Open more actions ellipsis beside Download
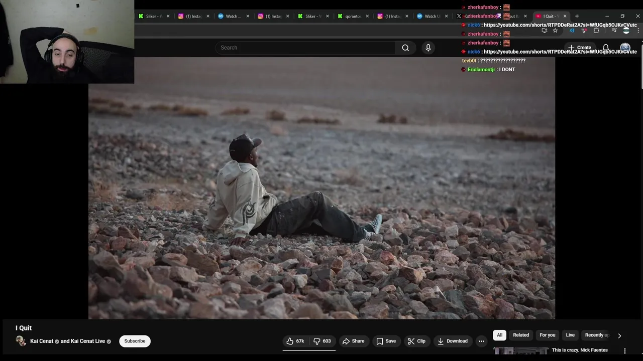The height and width of the screenshot is (361, 643). pyautogui.click(x=481, y=341)
